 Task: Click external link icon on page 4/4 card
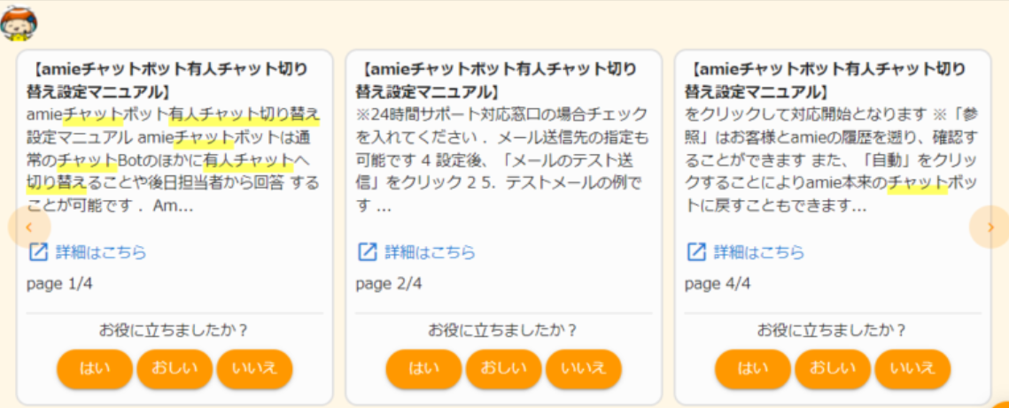[x=696, y=252]
